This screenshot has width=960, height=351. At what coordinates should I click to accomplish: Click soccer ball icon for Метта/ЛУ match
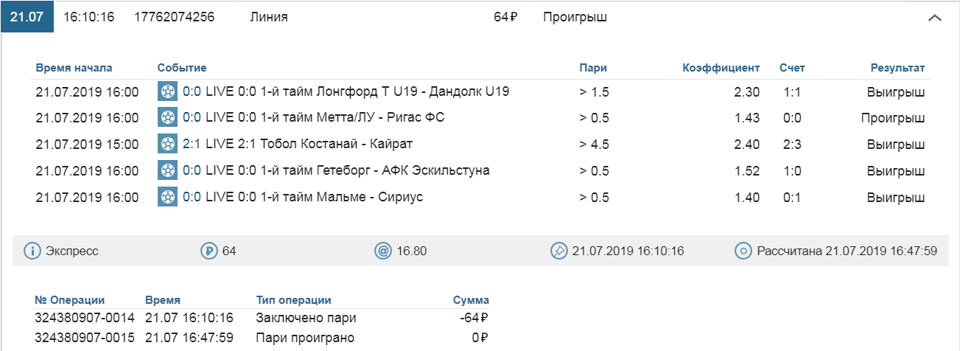point(167,118)
